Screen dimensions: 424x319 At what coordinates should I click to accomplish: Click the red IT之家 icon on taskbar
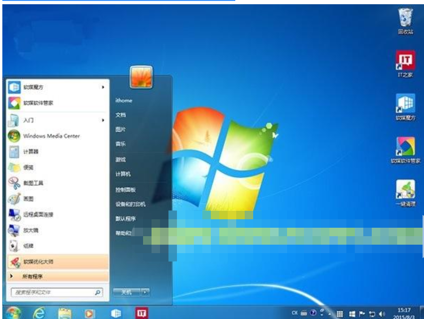click(142, 313)
